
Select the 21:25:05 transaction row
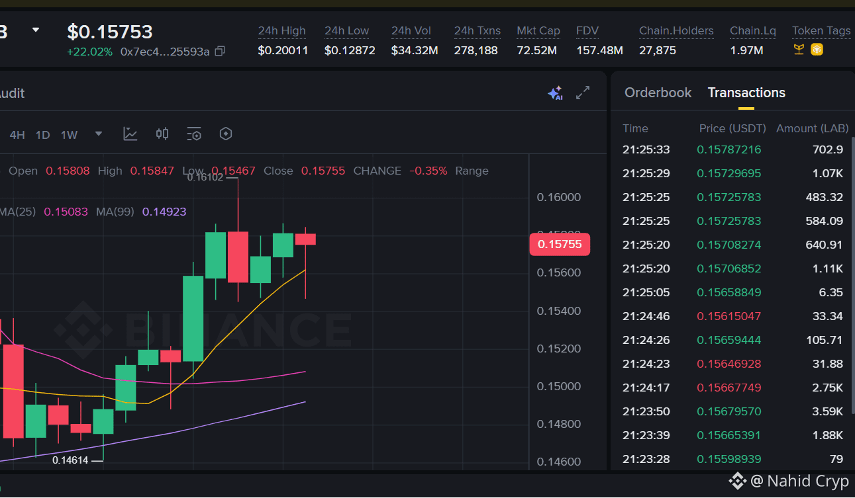(732, 292)
